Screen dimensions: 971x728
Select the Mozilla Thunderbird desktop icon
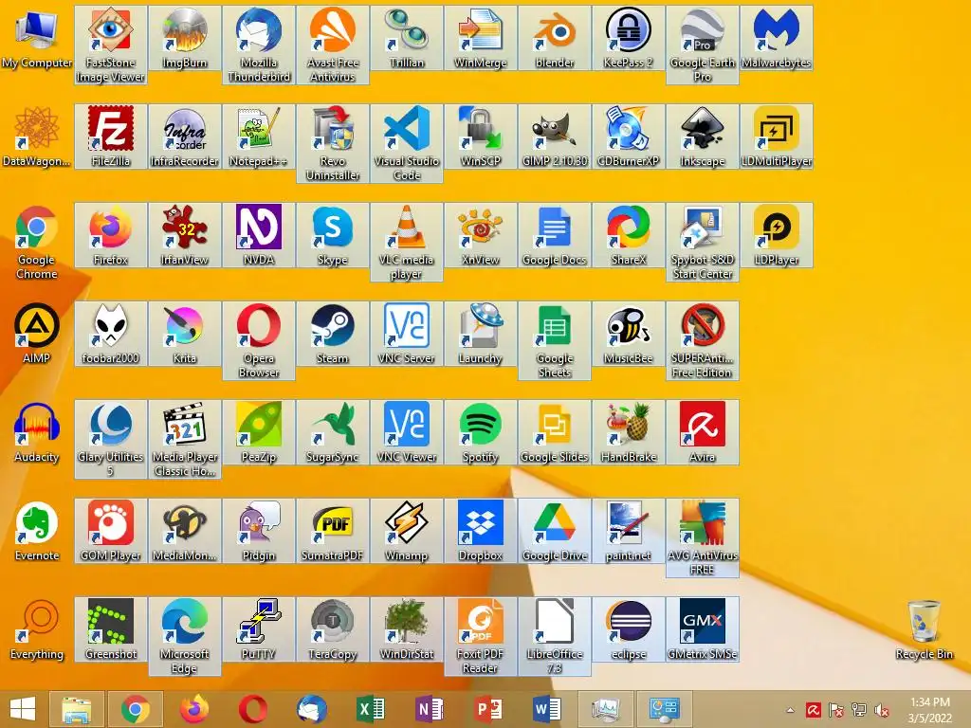pos(259,45)
